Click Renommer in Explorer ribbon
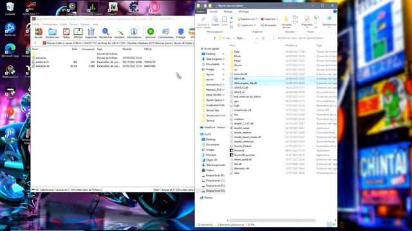The width and height of the screenshot is (412, 231). click(x=268, y=25)
